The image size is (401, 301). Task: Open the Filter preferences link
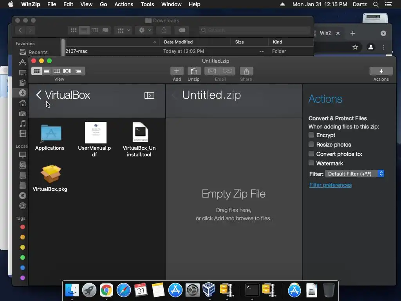(331, 185)
